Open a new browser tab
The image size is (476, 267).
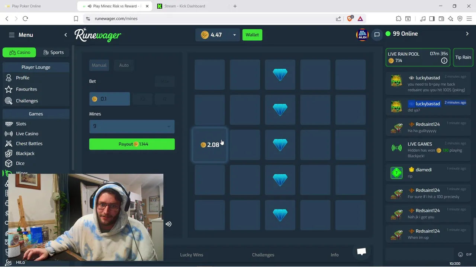pyautogui.click(x=235, y=6)
